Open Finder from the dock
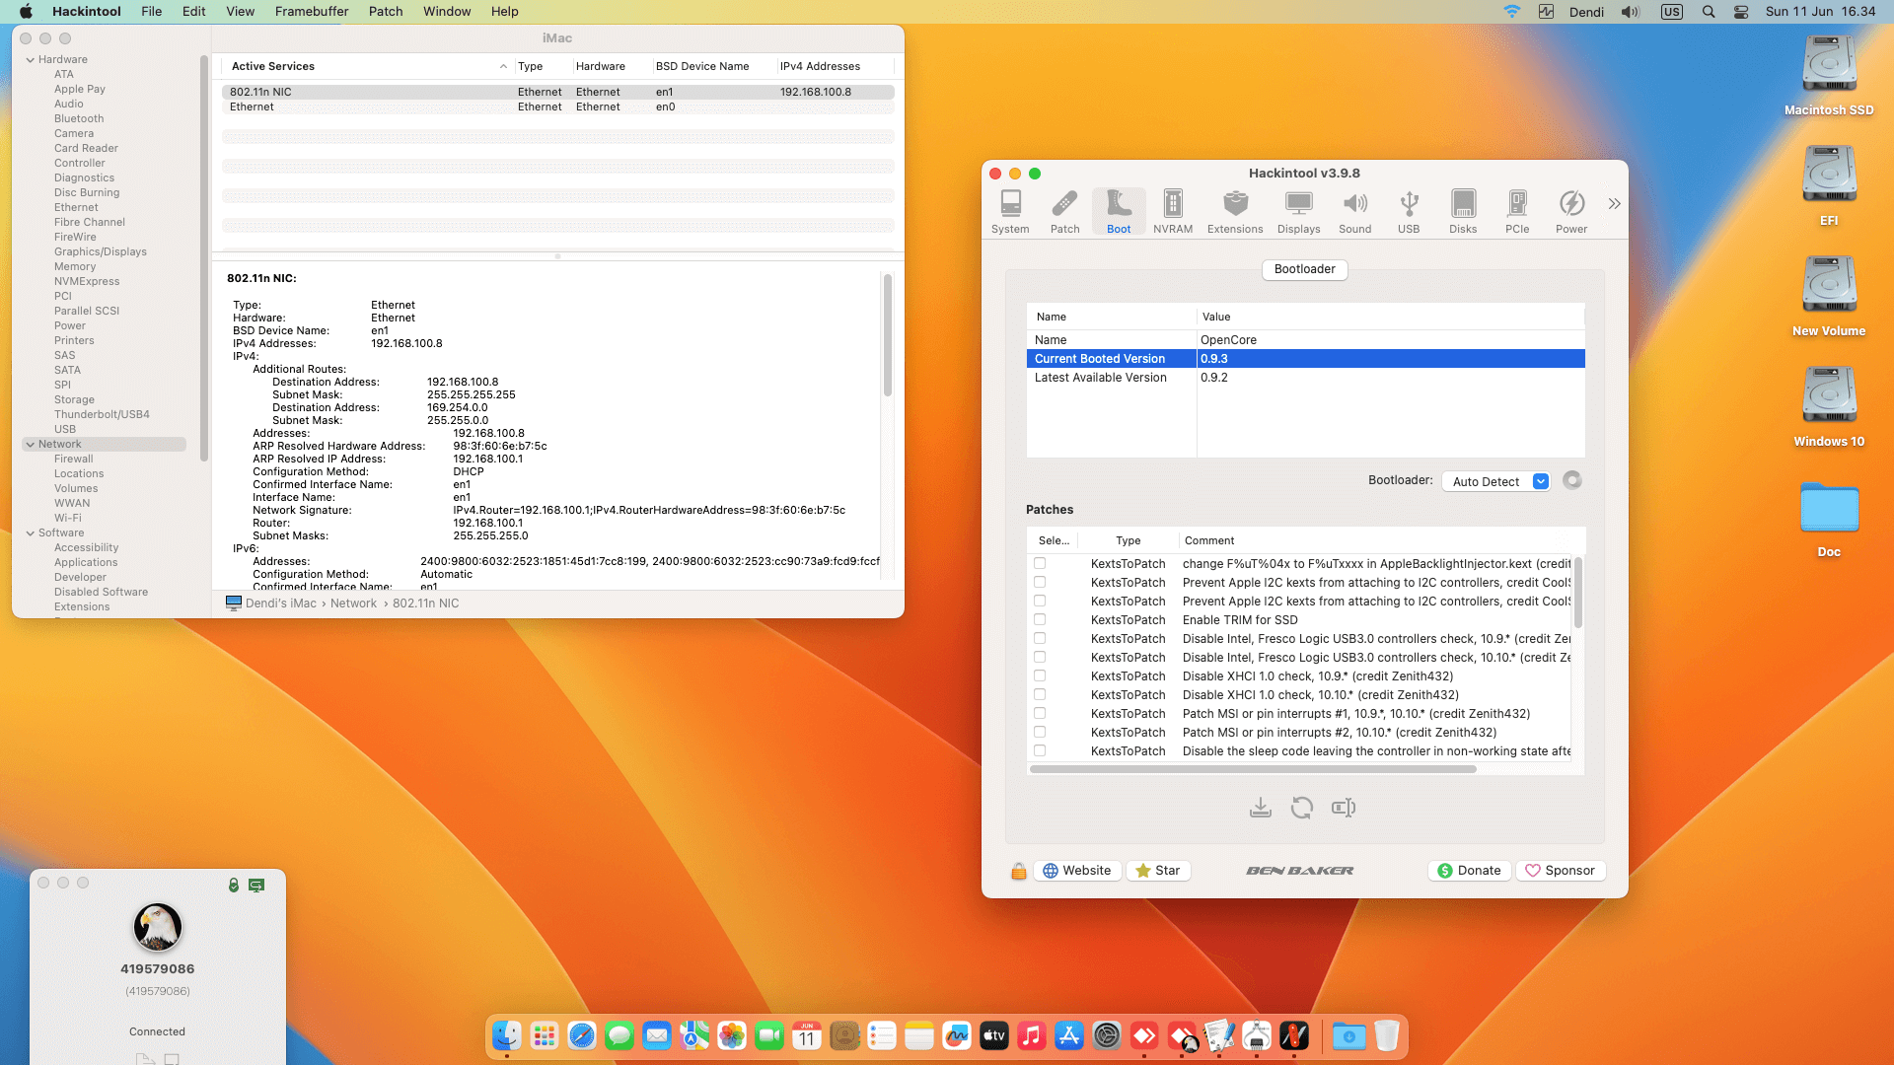This screenshot has width=1894, height=1065. (507, 1035)
